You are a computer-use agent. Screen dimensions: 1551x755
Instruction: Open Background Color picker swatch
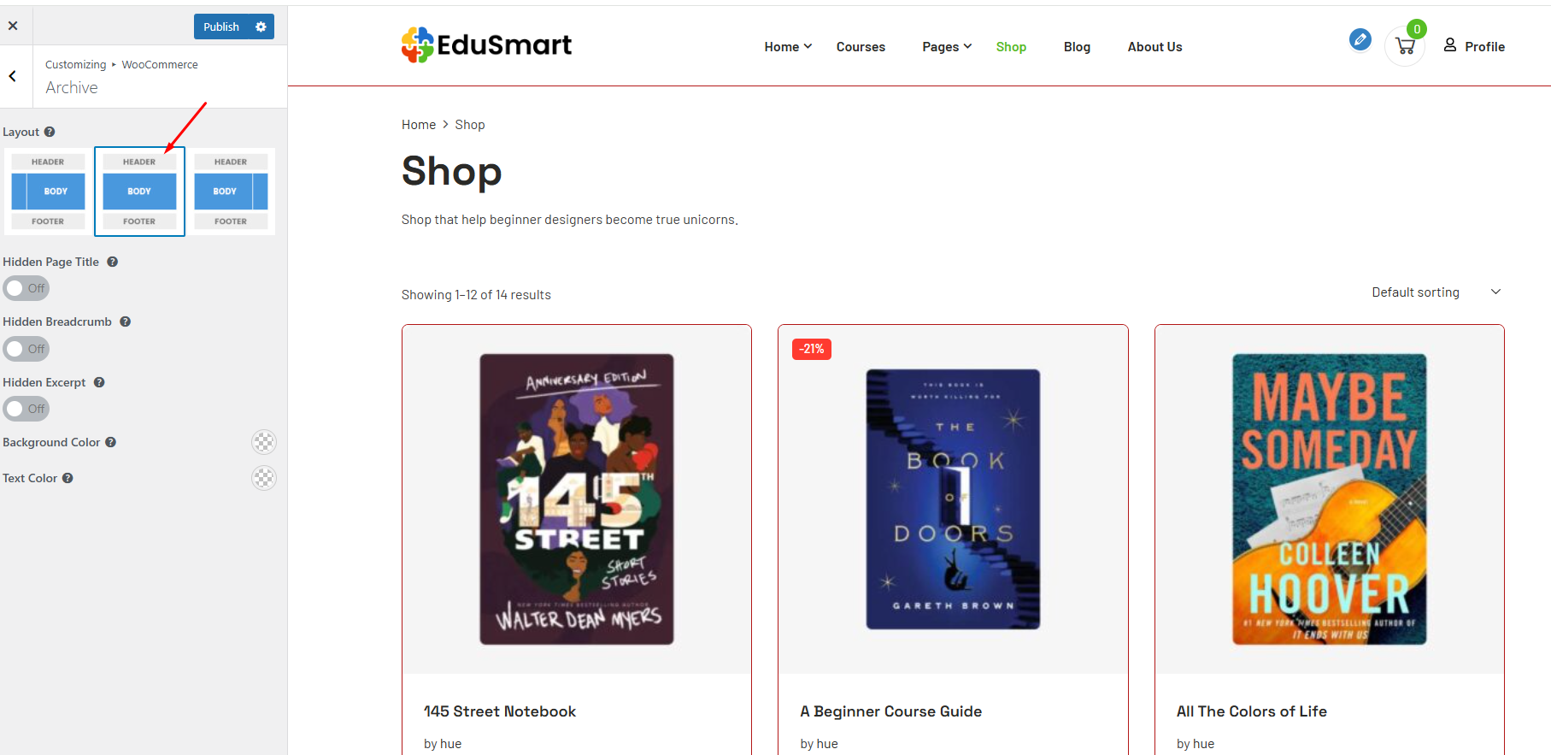[x=264, y=442]
